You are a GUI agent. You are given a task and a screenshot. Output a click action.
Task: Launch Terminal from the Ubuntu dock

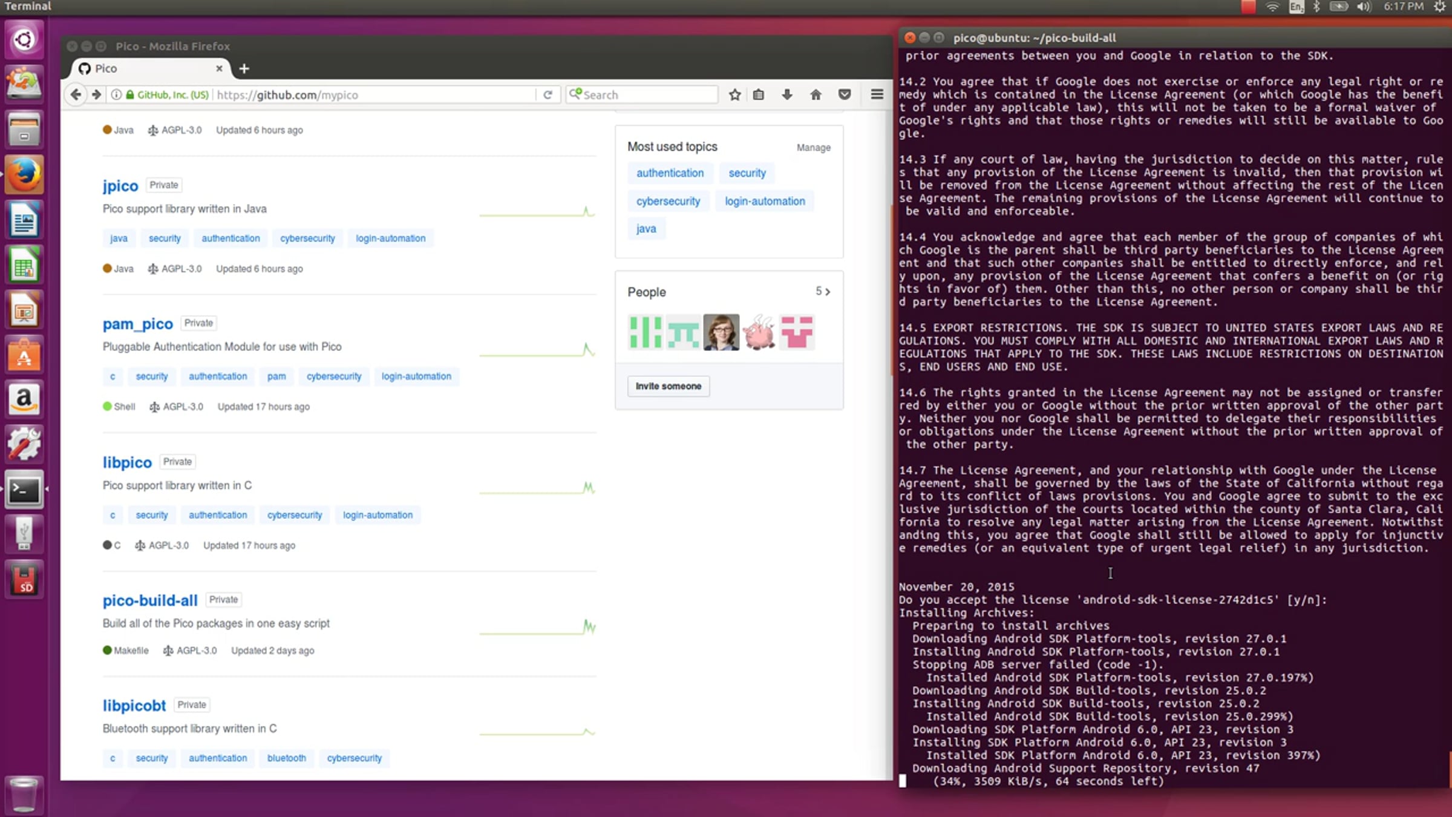click(x=24, y=490)
